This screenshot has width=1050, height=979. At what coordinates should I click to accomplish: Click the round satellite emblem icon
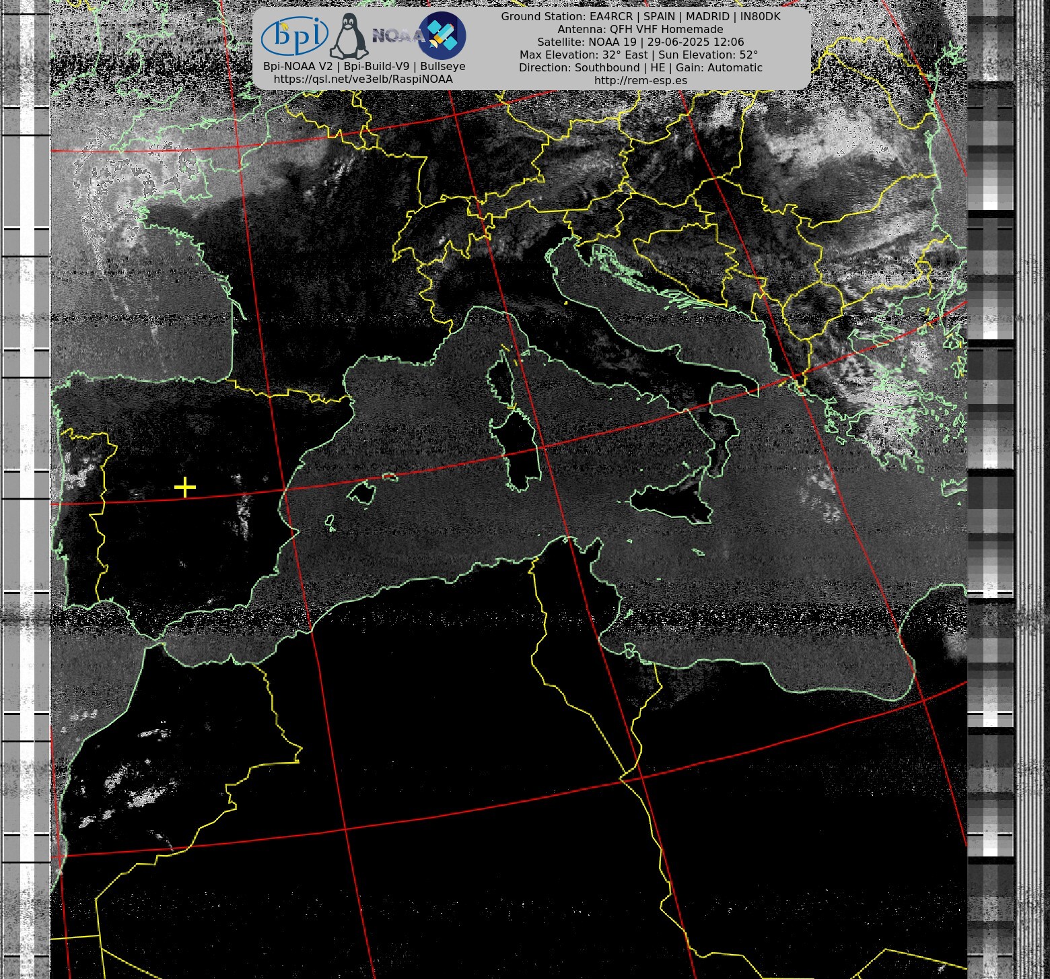coord(442,35)
